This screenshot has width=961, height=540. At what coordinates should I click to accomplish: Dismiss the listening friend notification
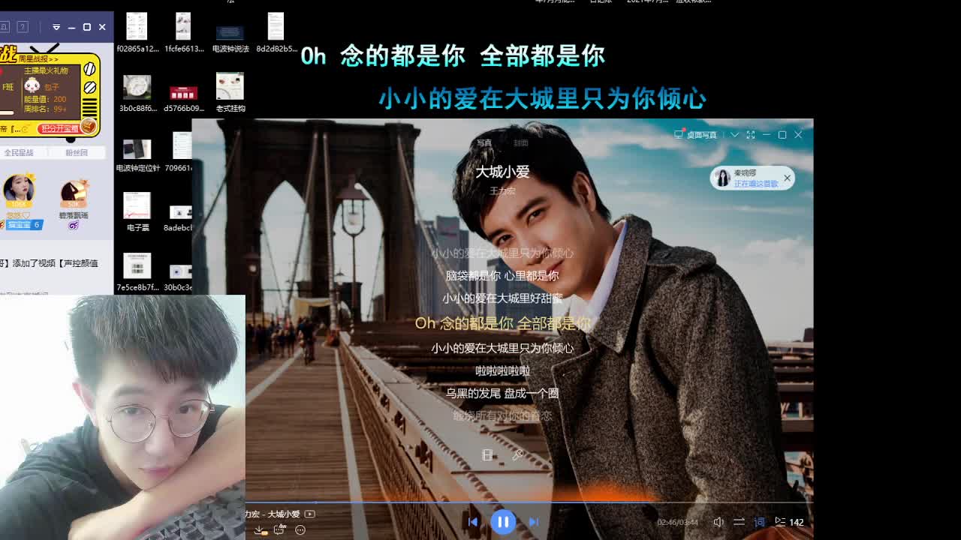coord(787,178)
